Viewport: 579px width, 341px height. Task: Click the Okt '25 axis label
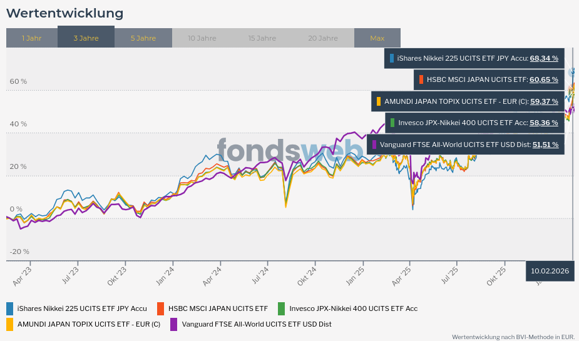(496, 276)
